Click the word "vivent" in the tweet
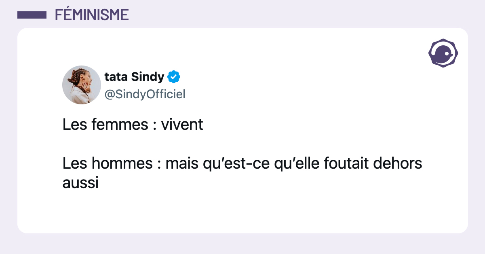This screenshot has height=254, width=485. point(182,125)
